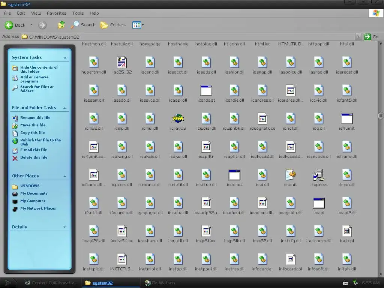Expand the Address bar dropdown

tap(358, 37)
